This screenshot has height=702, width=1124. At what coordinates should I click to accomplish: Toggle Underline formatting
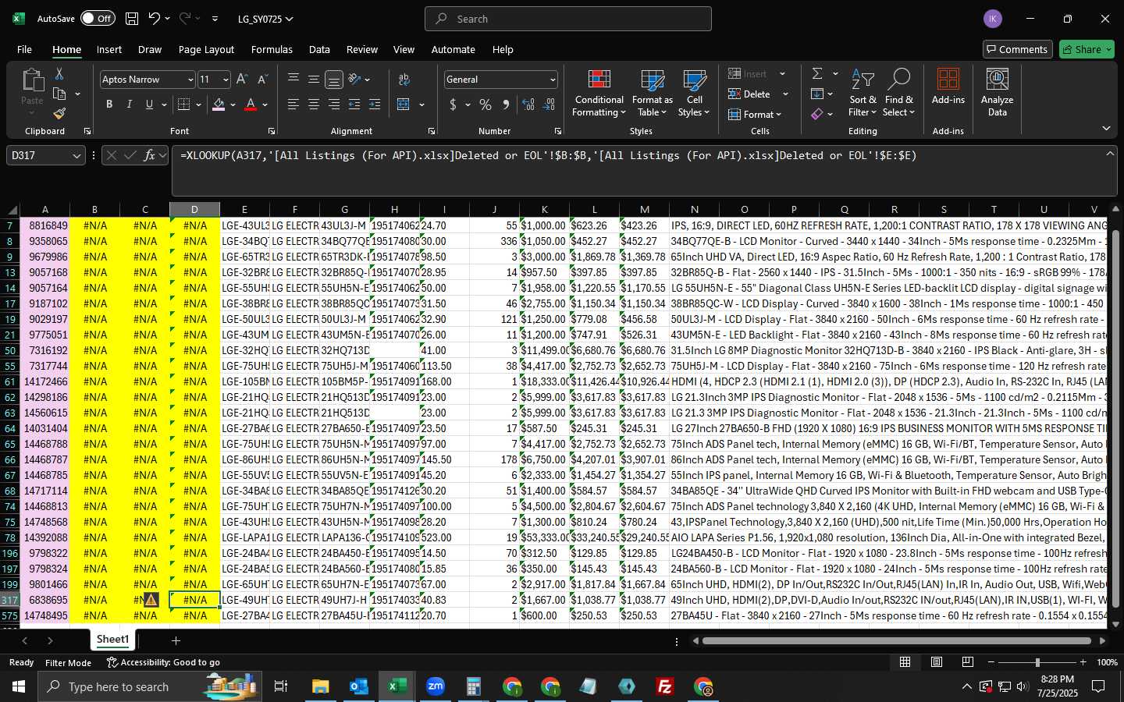pyautogui.click(x=149, y=105)
